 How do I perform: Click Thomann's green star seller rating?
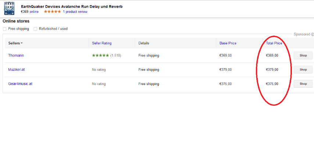(100, 55)
